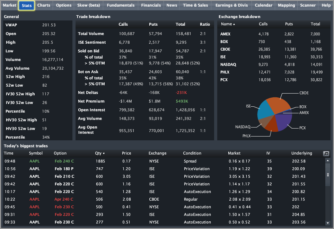The height and width of the screenshot is (229, 334).
Task: Open the Fundamentals tab
Action: (x=121, y=5)
